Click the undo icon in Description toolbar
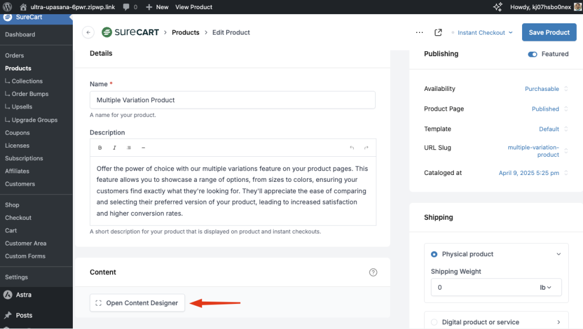Image resolution: width=583 pixels, height=329 pixels. (x=352, y=148)
